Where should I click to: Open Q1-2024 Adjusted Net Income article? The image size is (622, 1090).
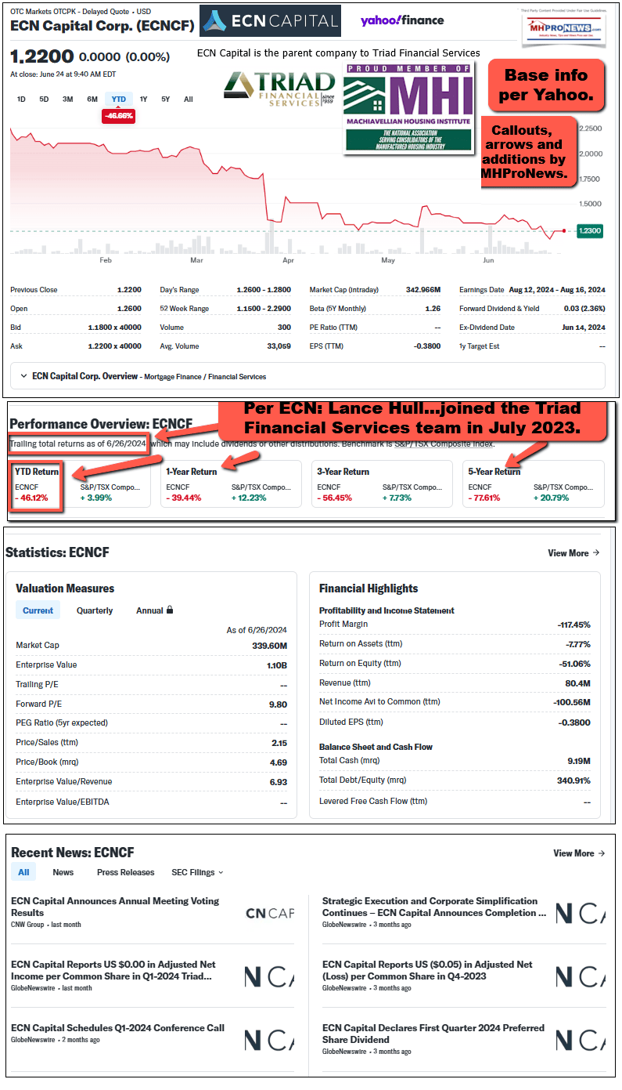[x=113, y=970]
